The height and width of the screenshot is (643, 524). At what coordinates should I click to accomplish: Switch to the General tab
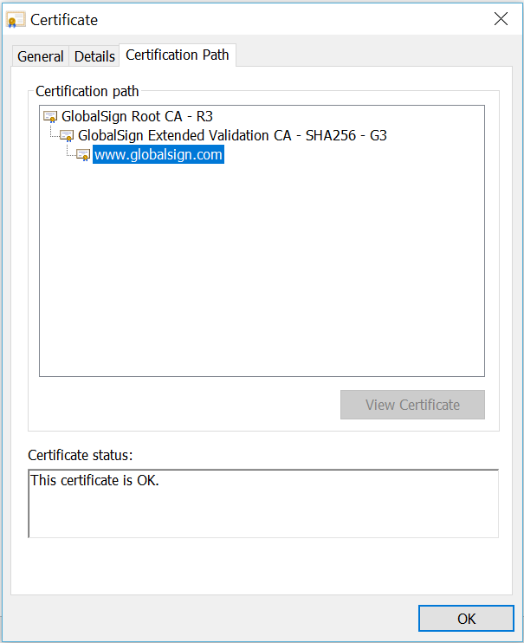click(41, 56)
